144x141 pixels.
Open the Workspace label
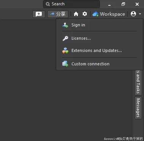[x=112, y=14]
